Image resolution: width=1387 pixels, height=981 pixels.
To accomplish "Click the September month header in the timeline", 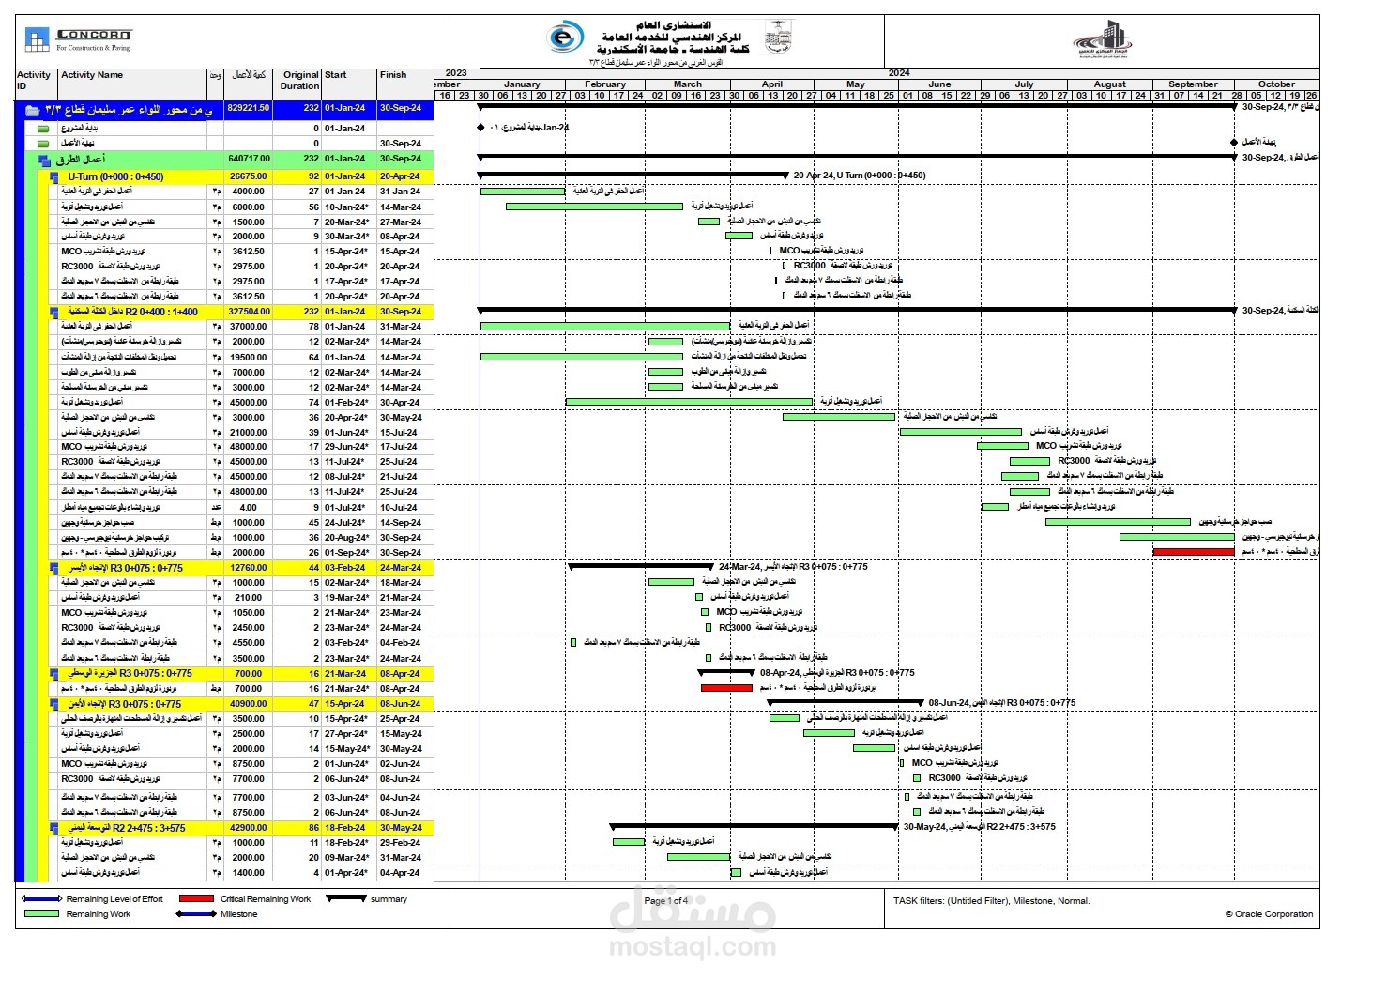I will pos(1193,84).
